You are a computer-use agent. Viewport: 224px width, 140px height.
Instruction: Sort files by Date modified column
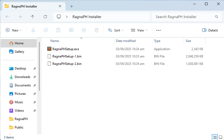tap(126, 41)
